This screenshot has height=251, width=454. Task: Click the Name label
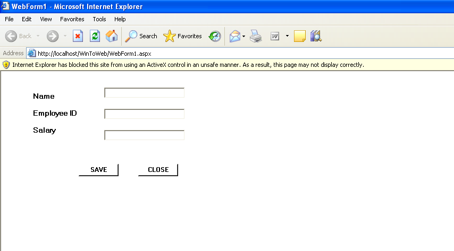click(44, 96)
